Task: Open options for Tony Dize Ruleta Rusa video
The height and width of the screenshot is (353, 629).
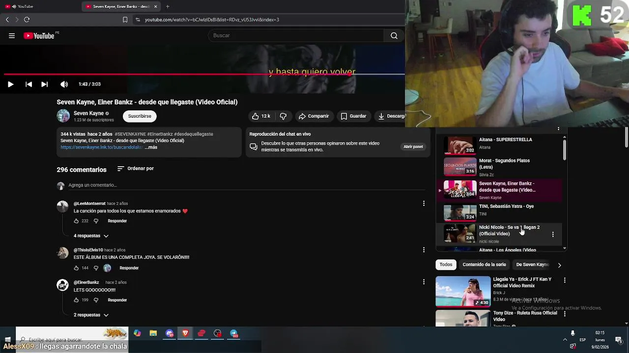Action: point(565,314)
